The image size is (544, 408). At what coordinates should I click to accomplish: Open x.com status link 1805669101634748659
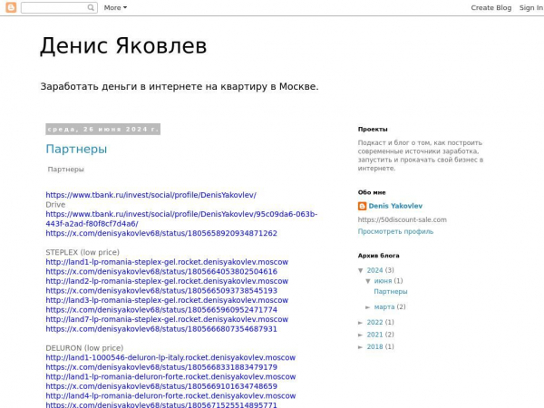[161, 386]
